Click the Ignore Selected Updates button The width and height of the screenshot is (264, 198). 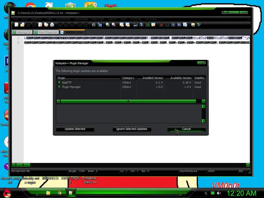[x=132, y=129]
